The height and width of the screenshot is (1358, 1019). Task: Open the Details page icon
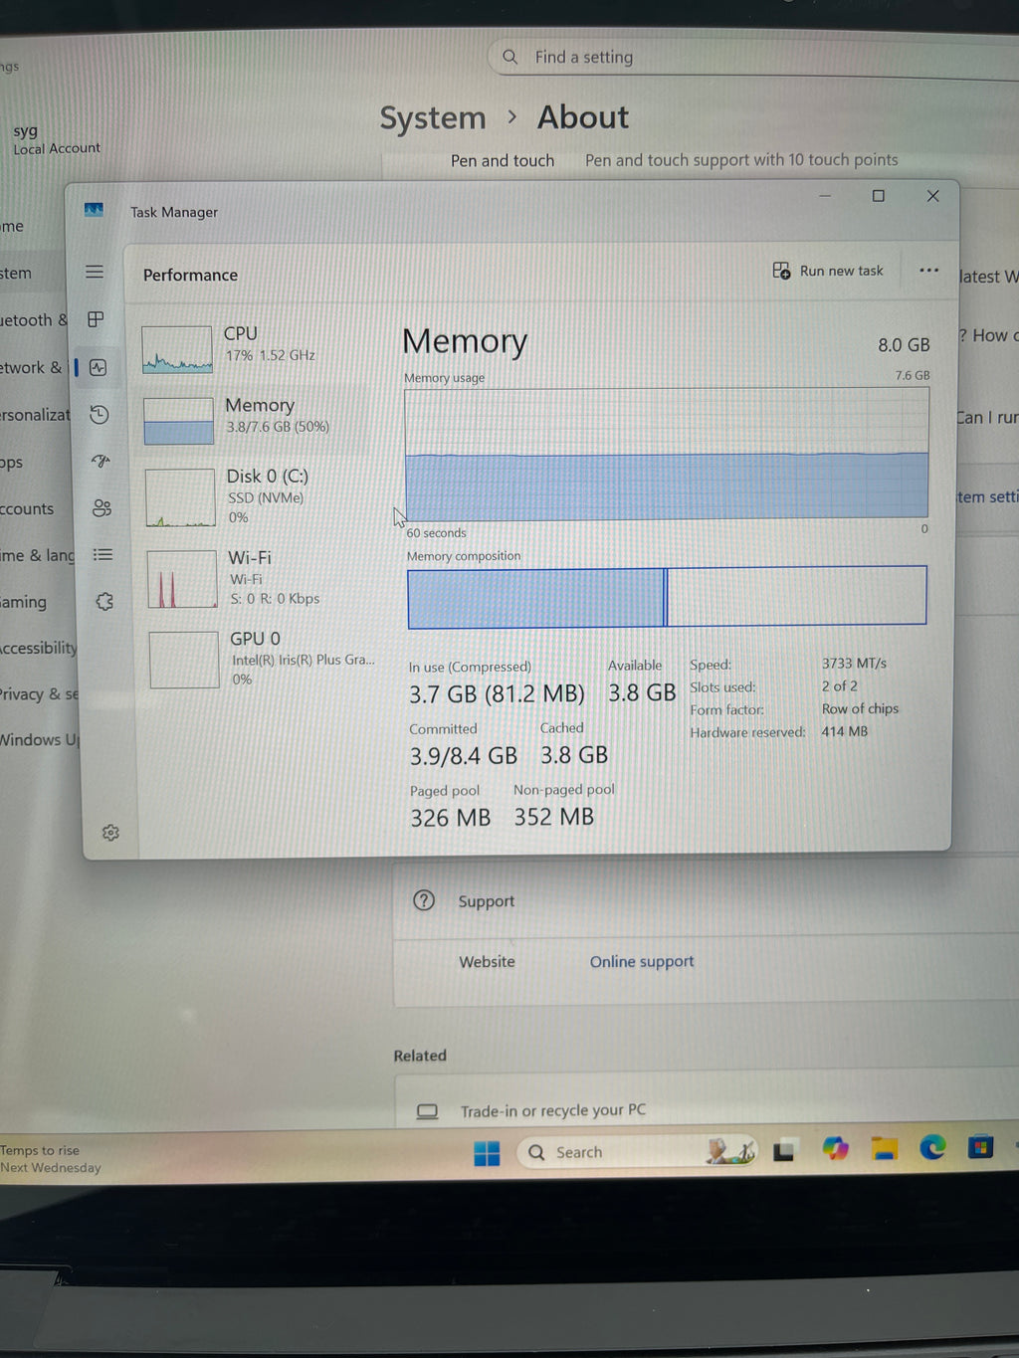pyautogui.click(x=102, y=555)
